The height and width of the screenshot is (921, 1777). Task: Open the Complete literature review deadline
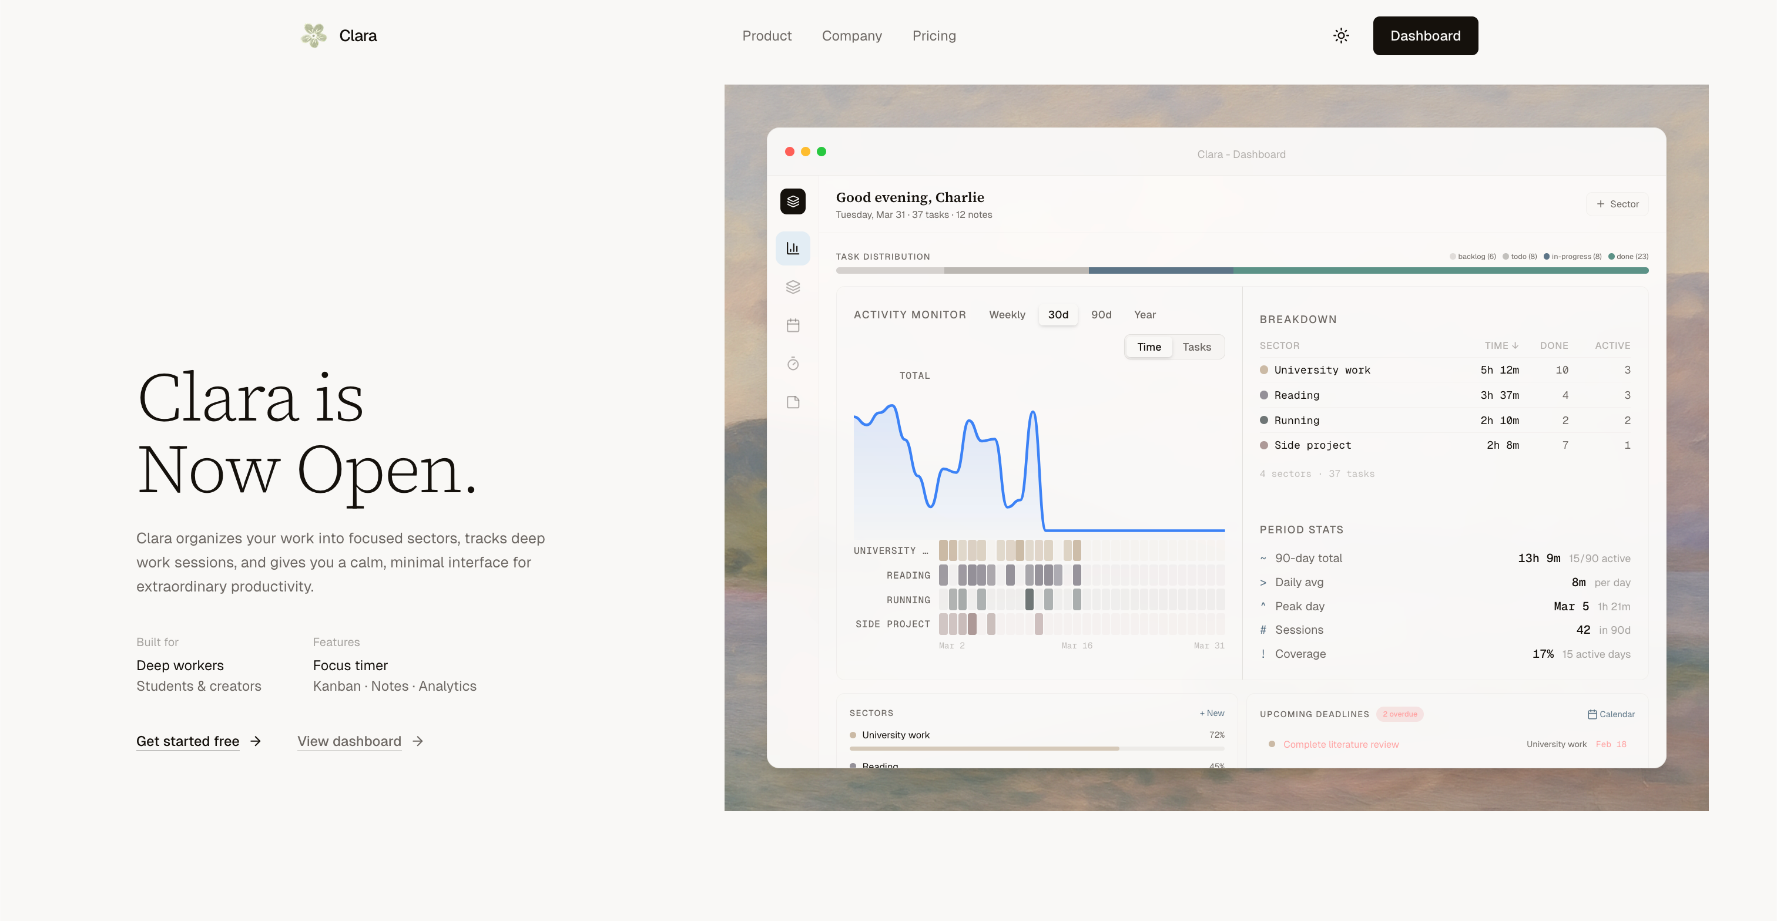pyautogui.click(x=1340, y=745)
